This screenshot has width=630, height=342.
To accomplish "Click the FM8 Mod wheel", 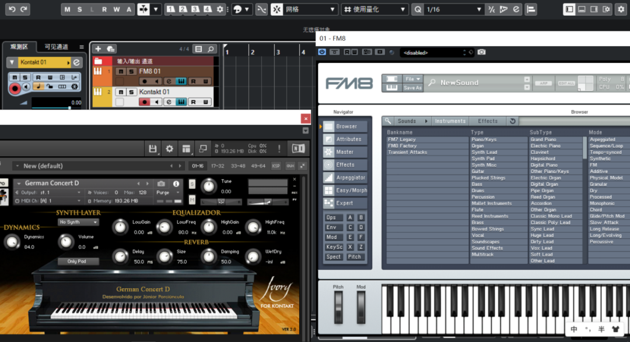I will click(361, 307).
